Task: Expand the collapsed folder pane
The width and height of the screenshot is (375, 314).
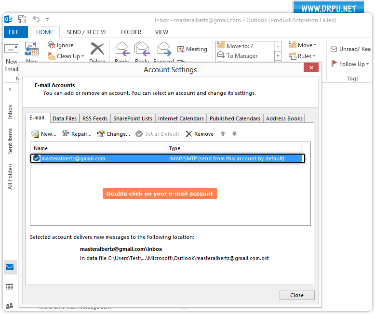Action: click(x=10, y=89)
